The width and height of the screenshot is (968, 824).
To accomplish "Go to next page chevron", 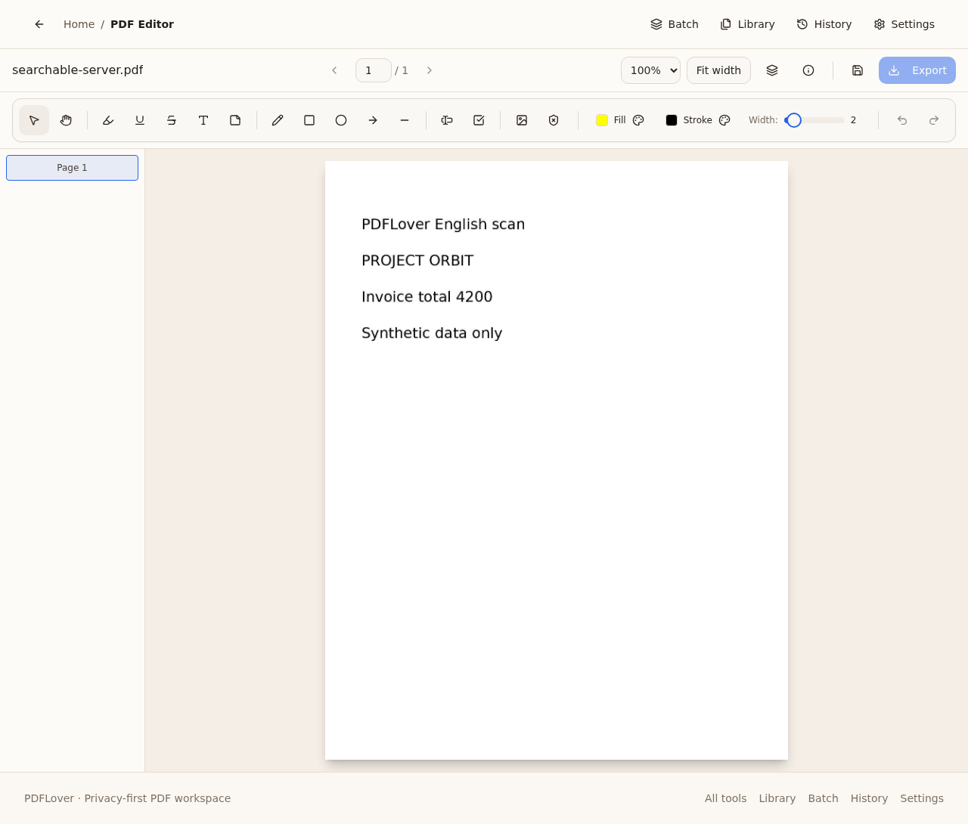I will pos(430,70).
